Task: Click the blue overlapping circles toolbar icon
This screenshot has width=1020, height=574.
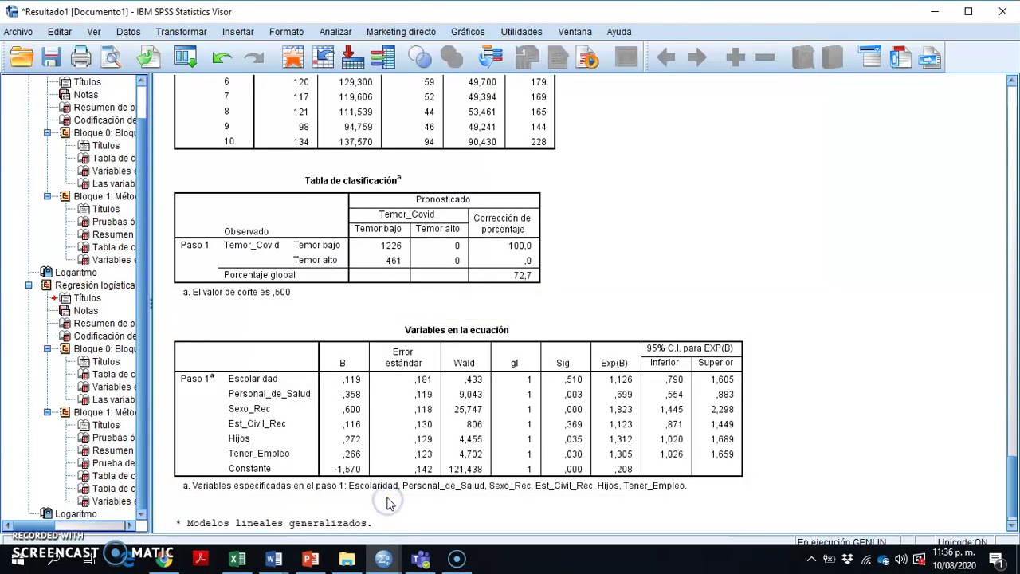Action: tap(420, 57)
